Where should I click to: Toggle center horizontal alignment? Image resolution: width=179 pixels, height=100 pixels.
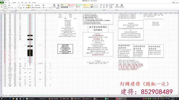[x=28, y=7]
